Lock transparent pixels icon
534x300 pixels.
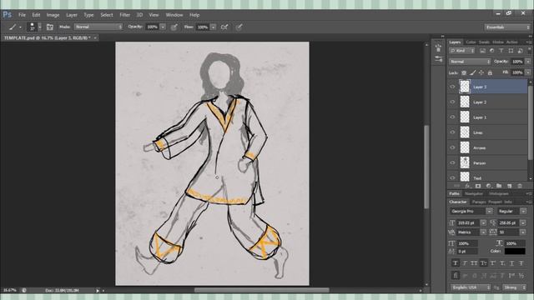pos(464,72)
